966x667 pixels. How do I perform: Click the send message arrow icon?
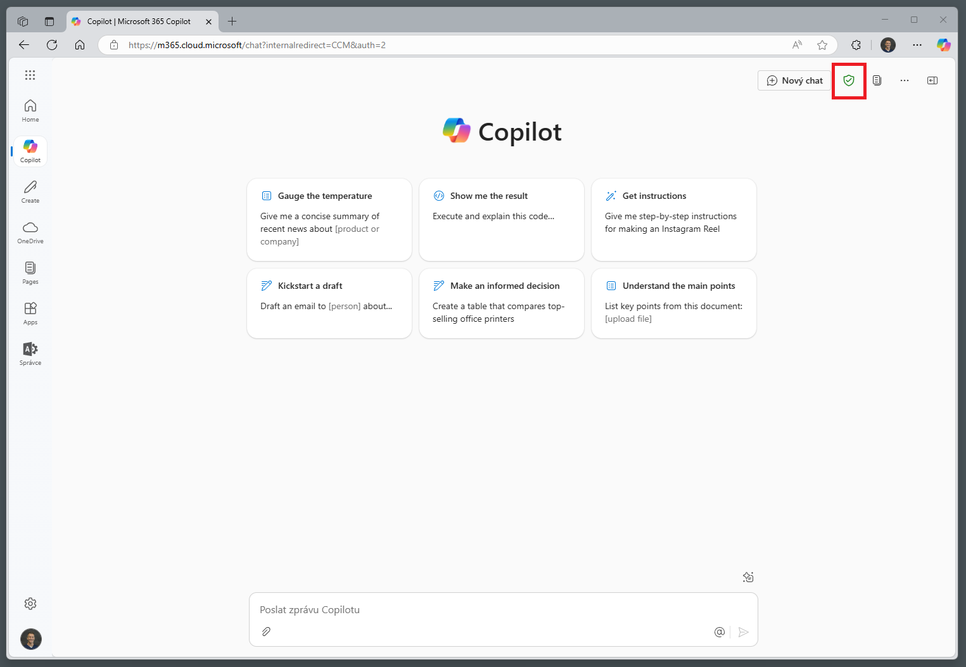[744, 632]
